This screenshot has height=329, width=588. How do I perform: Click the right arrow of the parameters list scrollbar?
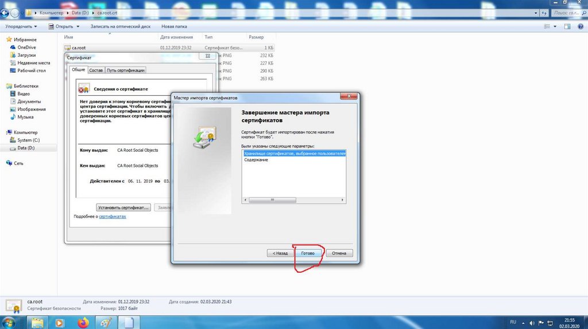[342, 200]
